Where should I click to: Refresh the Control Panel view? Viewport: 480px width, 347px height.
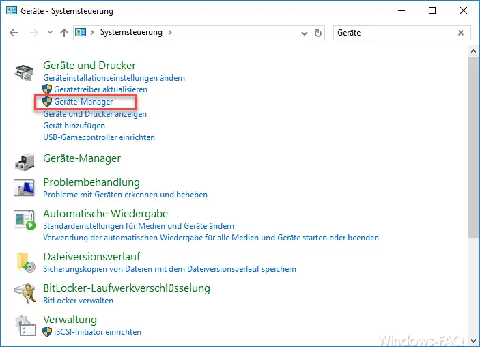(318, 33)
